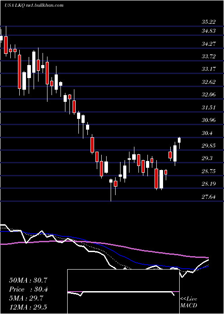Click the 28.75 price label

tap(209, 171)
